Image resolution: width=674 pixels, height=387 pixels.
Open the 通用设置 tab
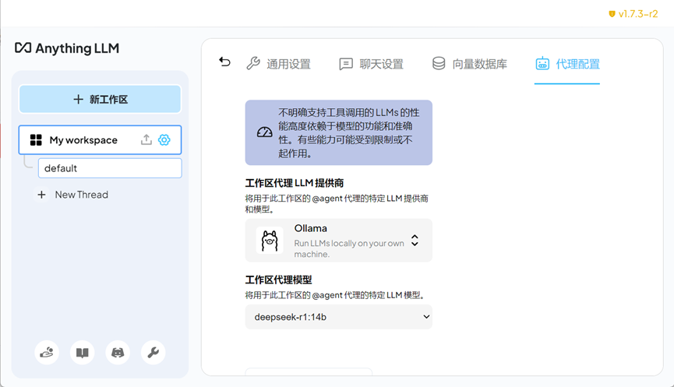(x=278, y=64)
